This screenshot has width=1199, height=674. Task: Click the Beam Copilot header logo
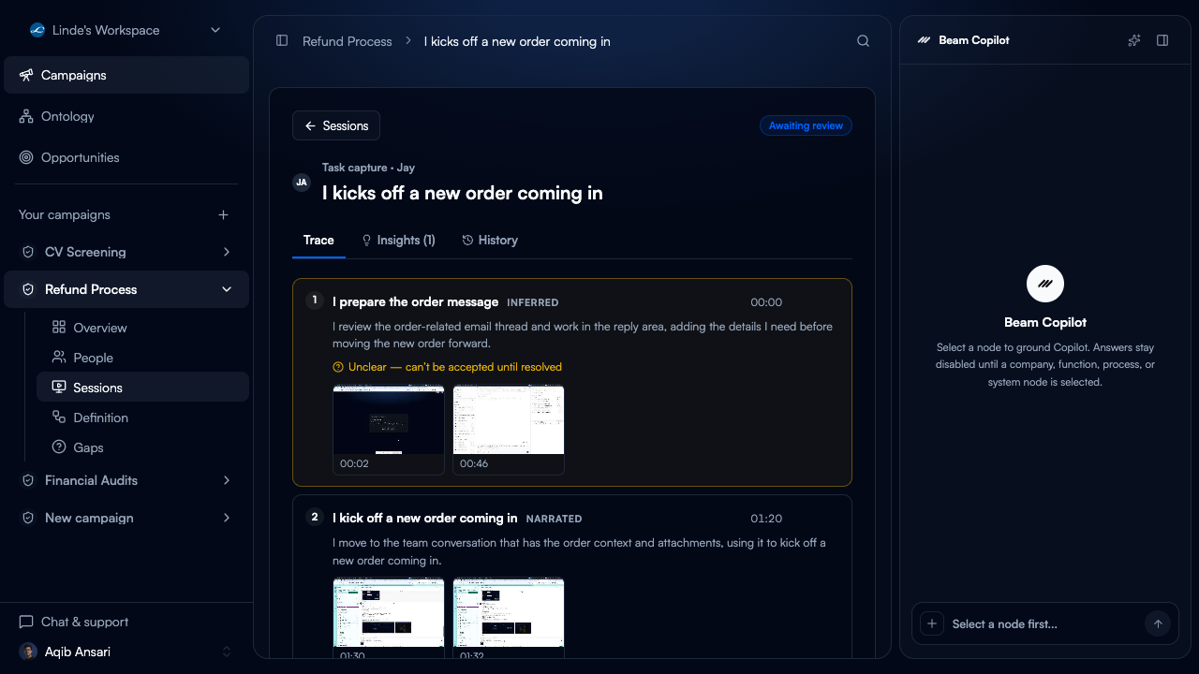click(925, 40)
